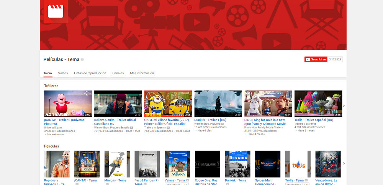
Task: Open the Más información tab
Action: 142,73
